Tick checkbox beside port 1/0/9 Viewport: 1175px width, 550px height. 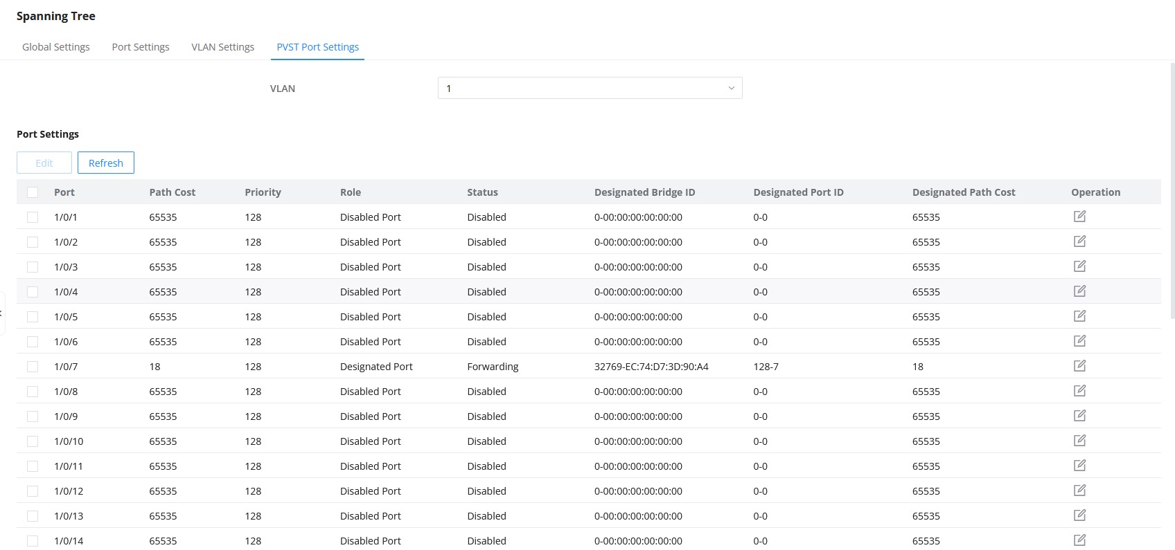[x=33, y=416]
